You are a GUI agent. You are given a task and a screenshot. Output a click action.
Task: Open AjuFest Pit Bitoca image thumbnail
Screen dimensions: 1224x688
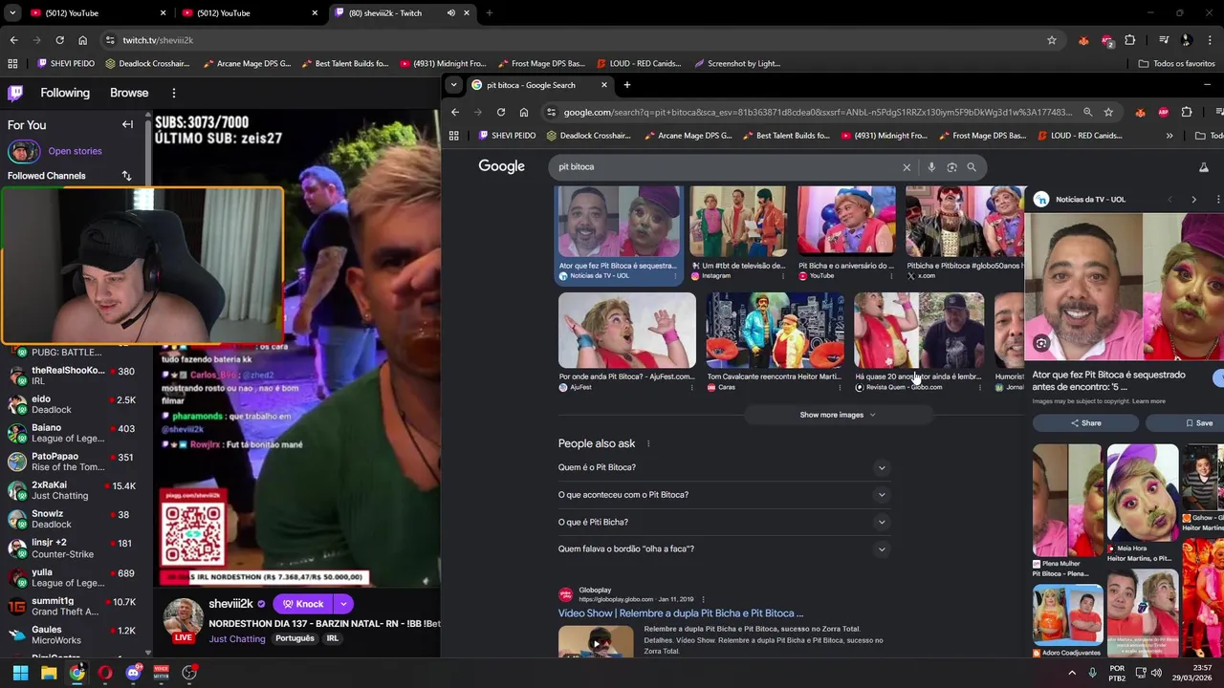(x=627, y=331)
